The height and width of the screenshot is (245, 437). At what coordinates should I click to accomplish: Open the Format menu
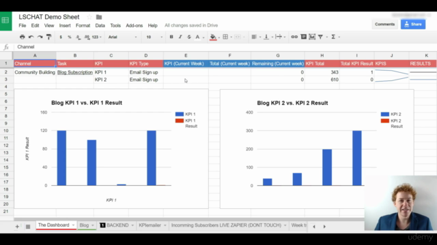coord(83,26)
